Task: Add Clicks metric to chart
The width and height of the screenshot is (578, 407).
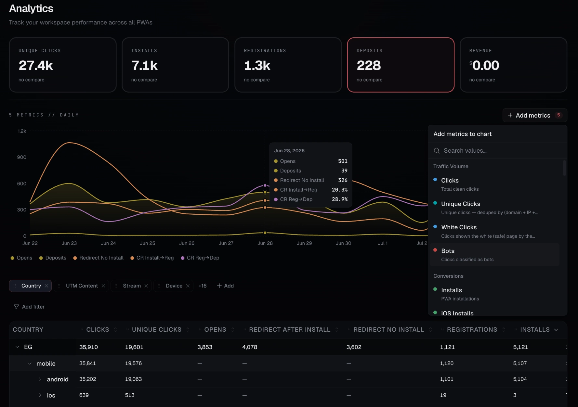Action: click(x=494, y=184)
